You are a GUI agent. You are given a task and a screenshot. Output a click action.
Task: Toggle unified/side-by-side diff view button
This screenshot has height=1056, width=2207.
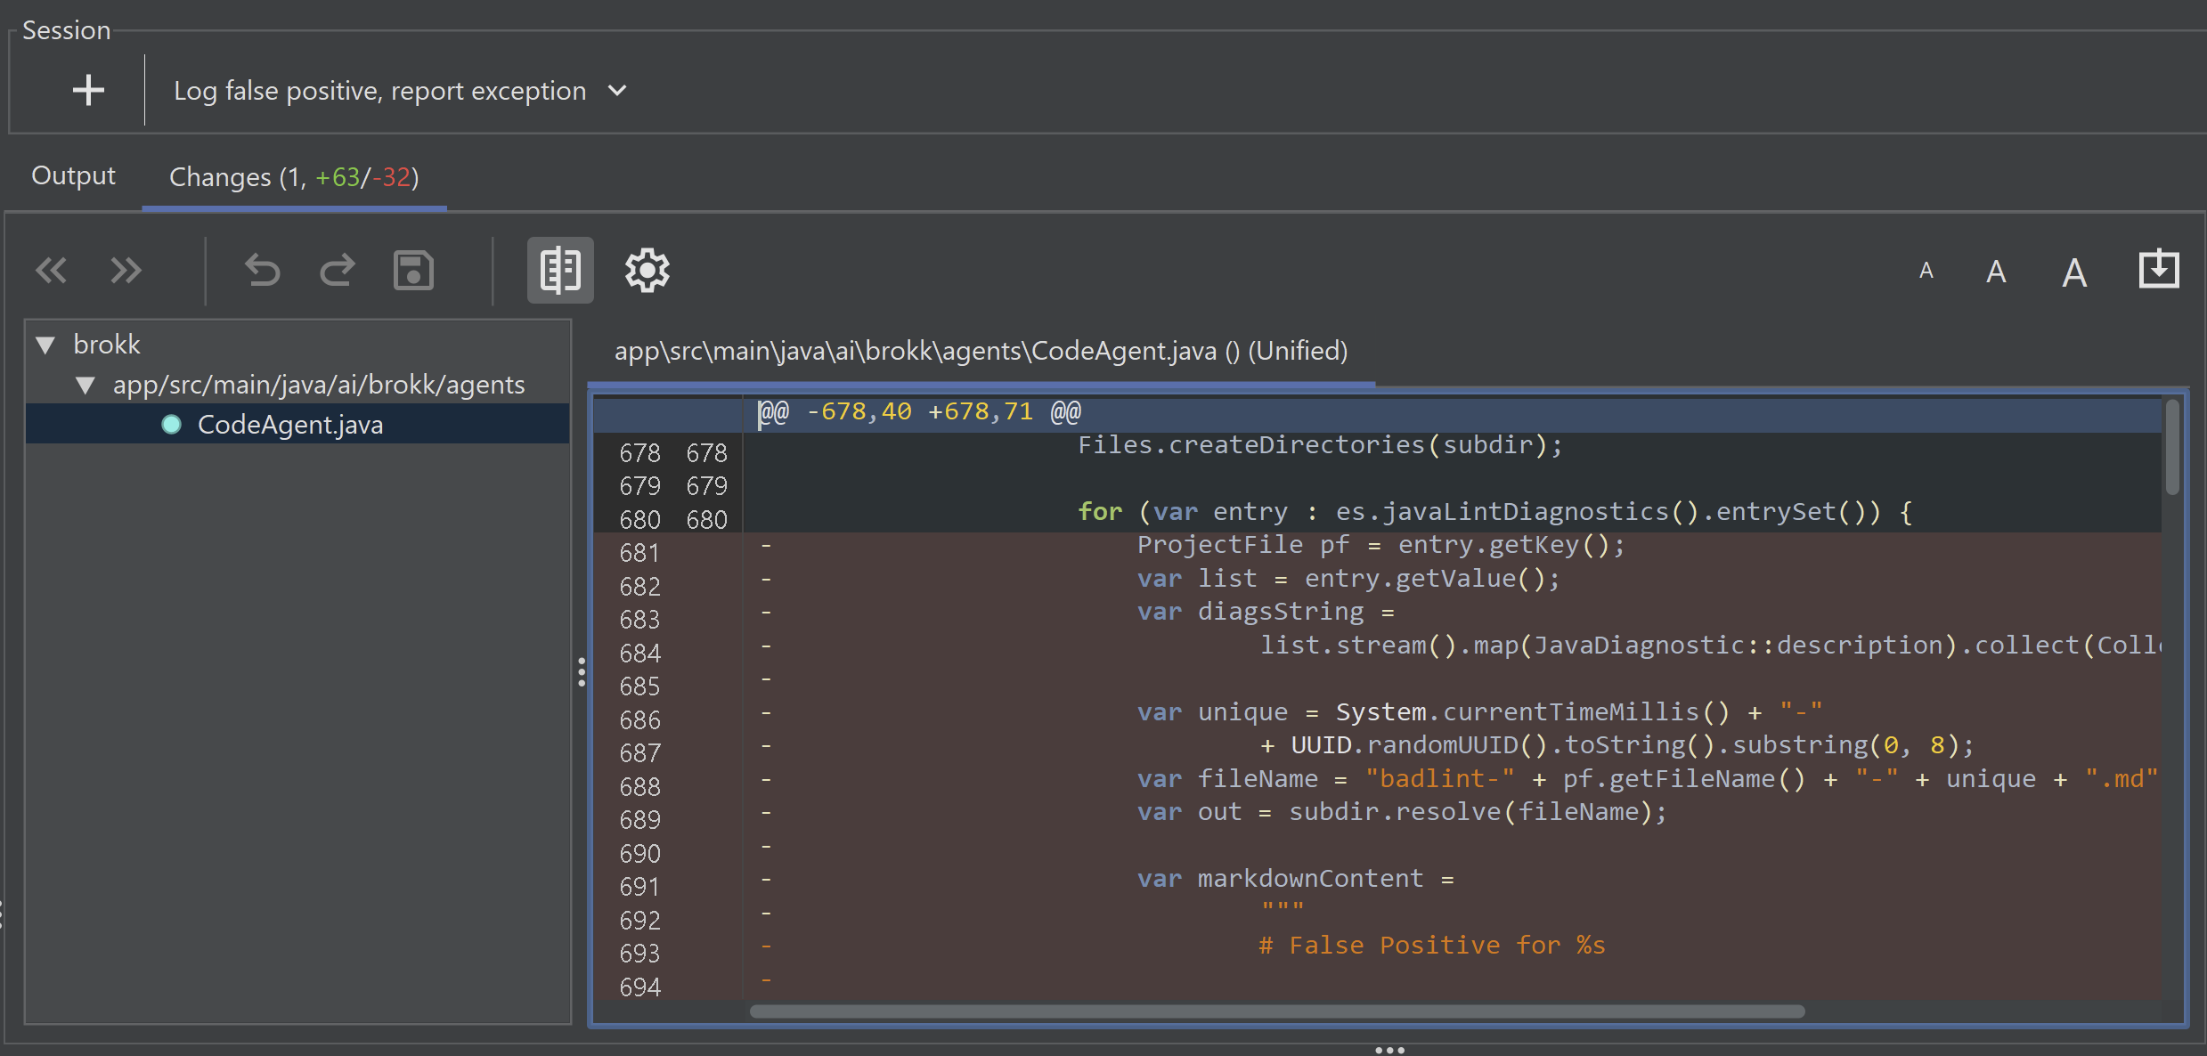pos(560,270)
